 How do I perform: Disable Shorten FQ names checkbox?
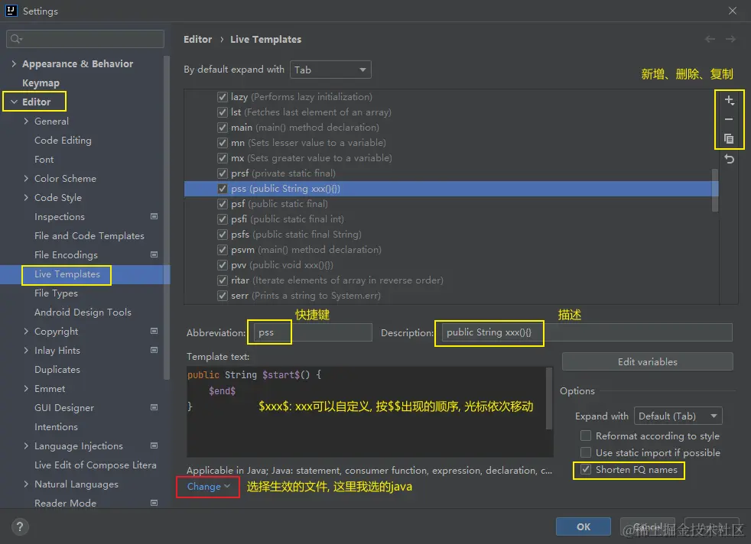pyautogui.click(x=585, y=470)
